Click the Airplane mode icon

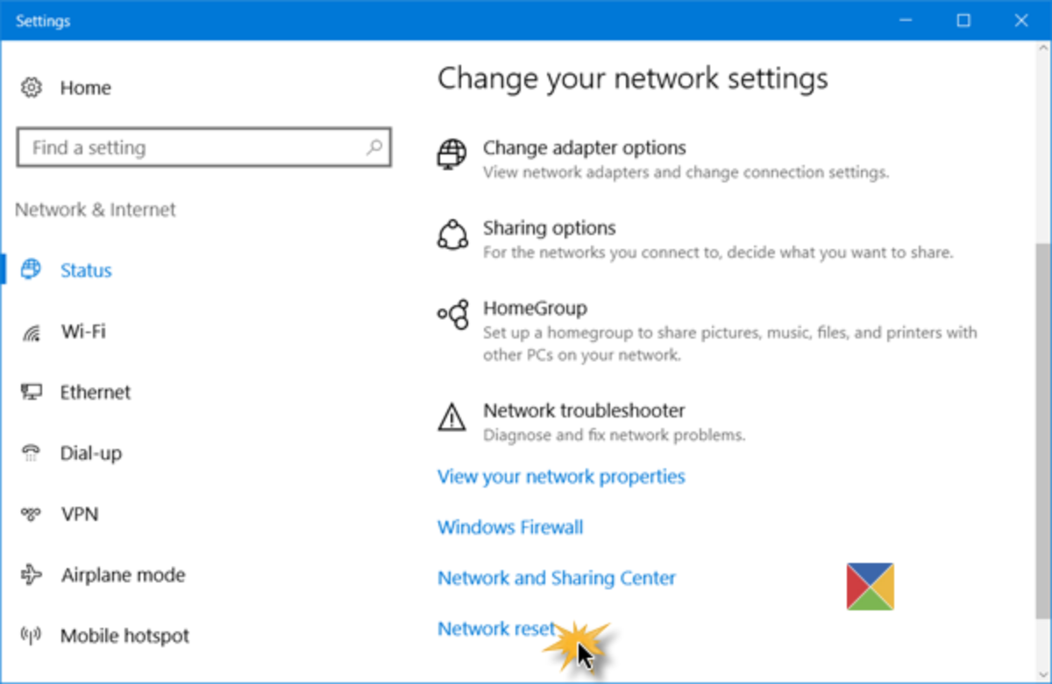click(x=32, y=575)
